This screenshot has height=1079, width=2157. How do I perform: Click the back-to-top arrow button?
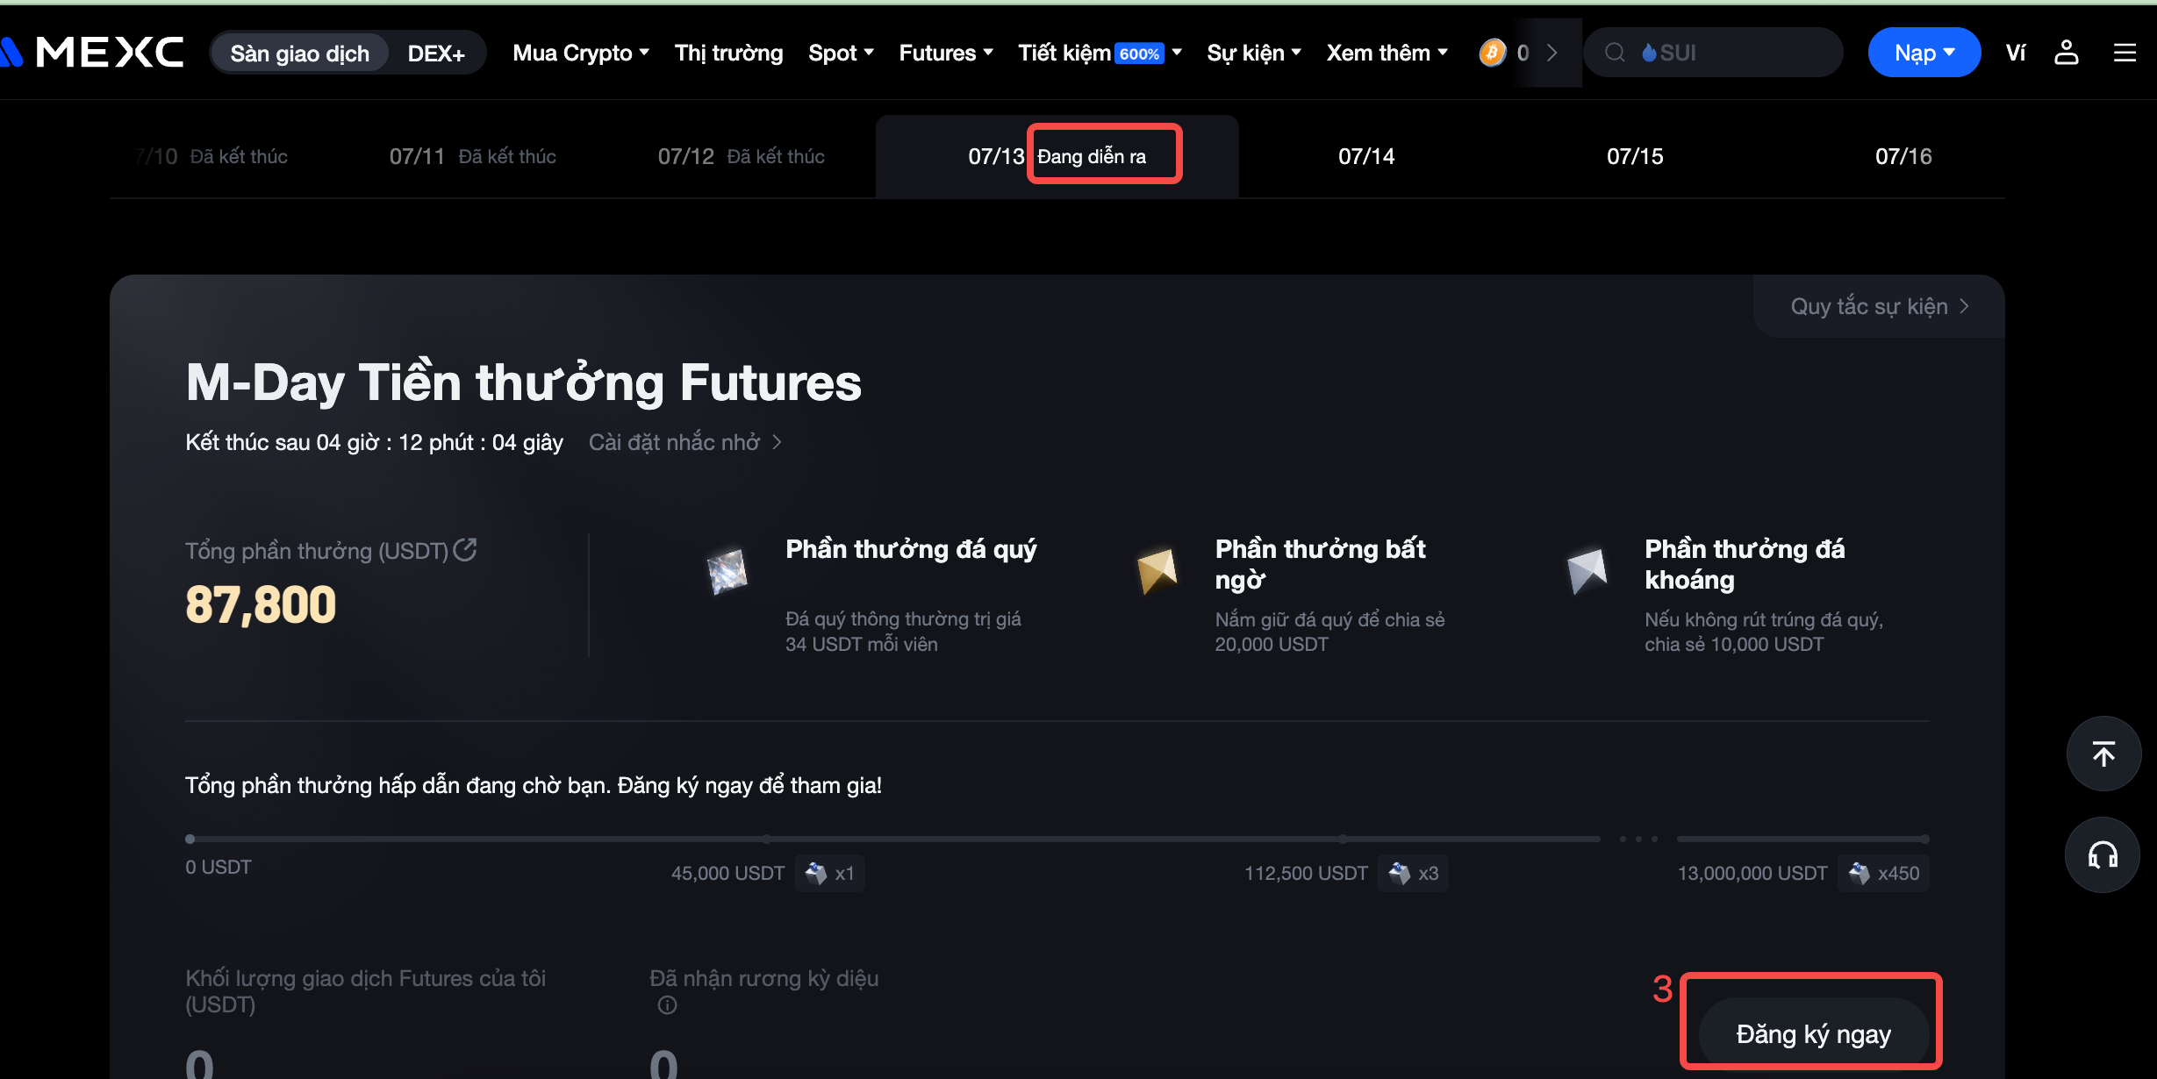(x=2103, y=754)
